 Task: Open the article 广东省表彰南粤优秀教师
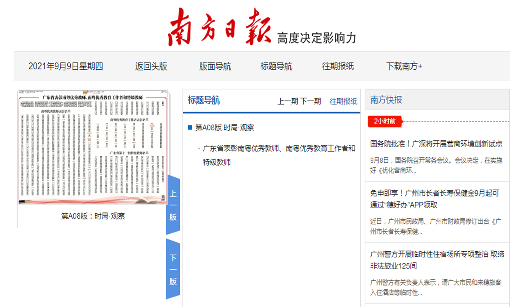(279, 155)
